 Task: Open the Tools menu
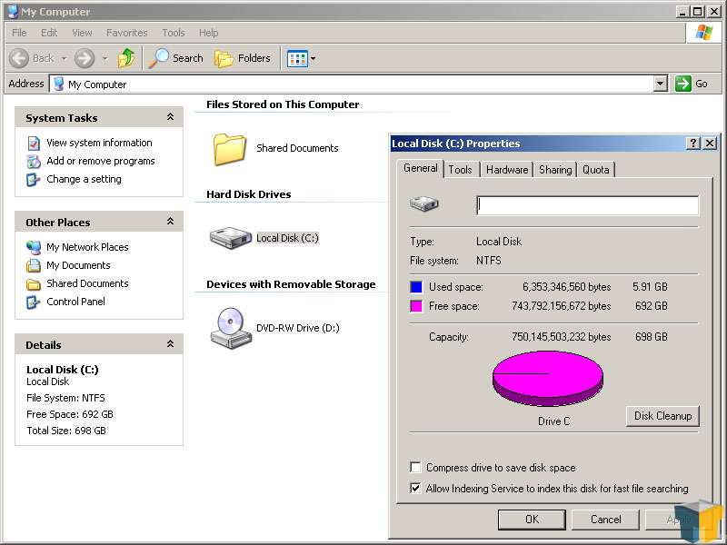click(174, 33)
